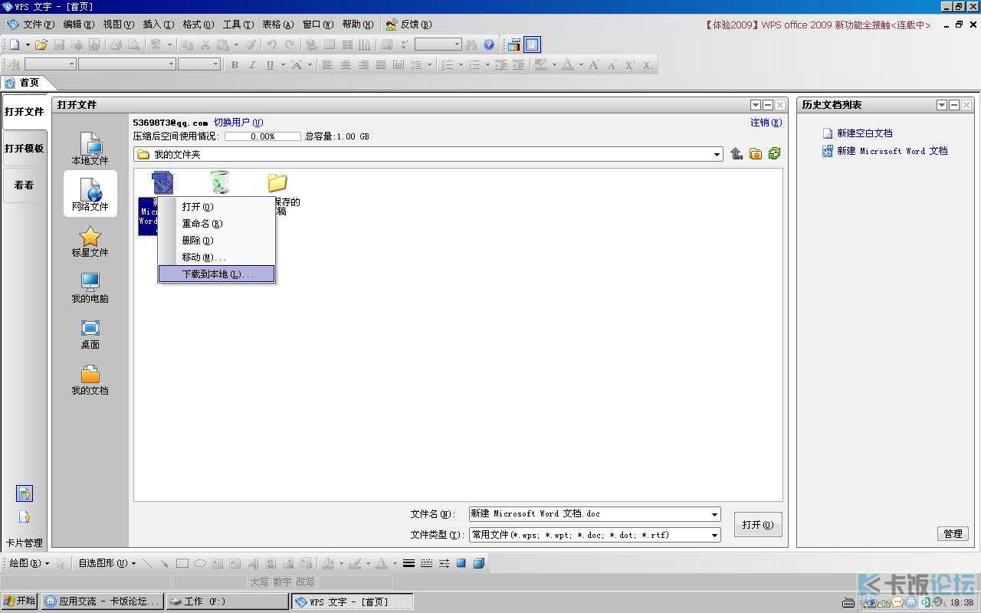Select the Line drawing tool
Screen dimensions: 981x613
(147, 563)
